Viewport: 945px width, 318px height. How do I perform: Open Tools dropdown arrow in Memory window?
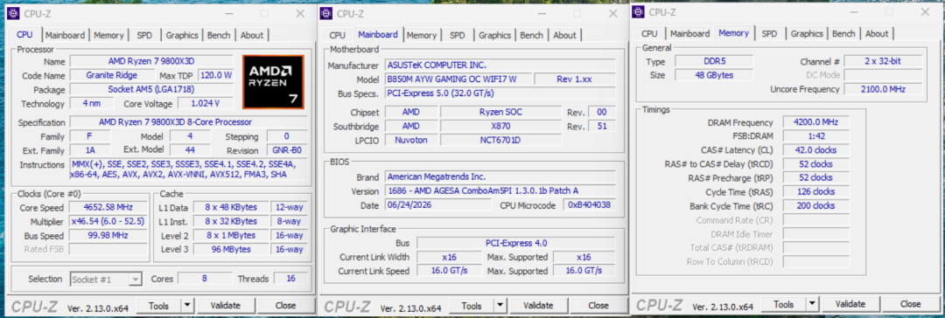click(812, 303)
